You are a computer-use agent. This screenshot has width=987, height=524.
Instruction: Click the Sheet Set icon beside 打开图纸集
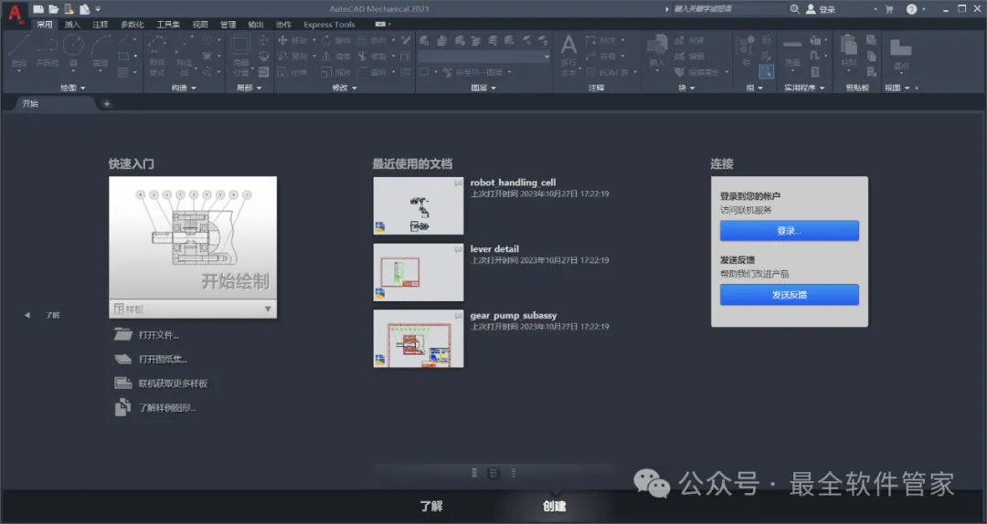[122, 359]
